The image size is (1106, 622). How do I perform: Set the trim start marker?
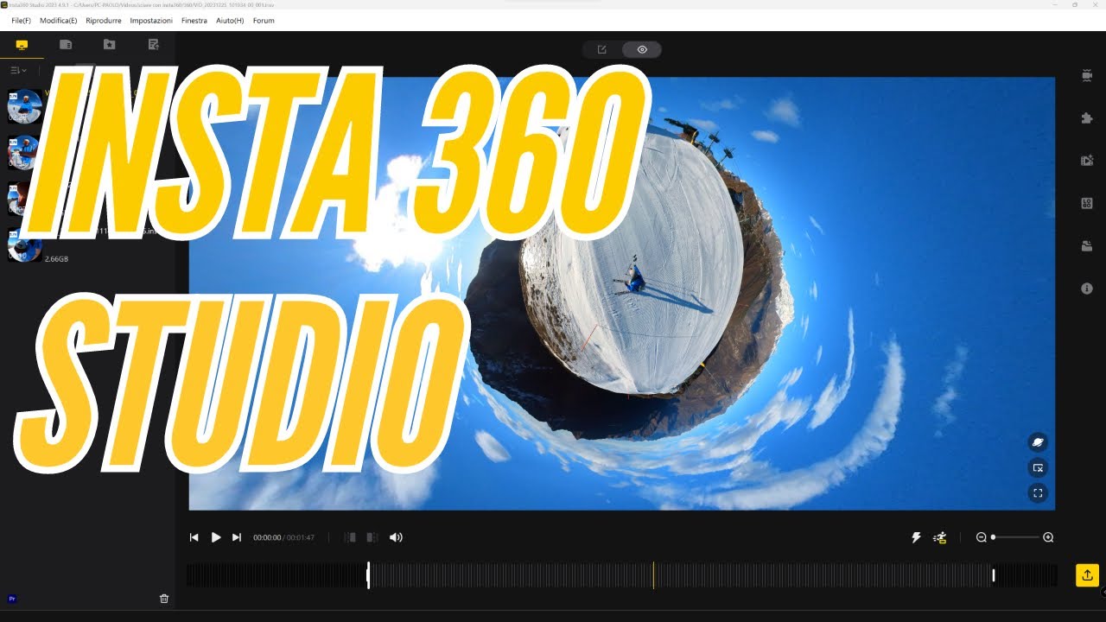point(350,537)
